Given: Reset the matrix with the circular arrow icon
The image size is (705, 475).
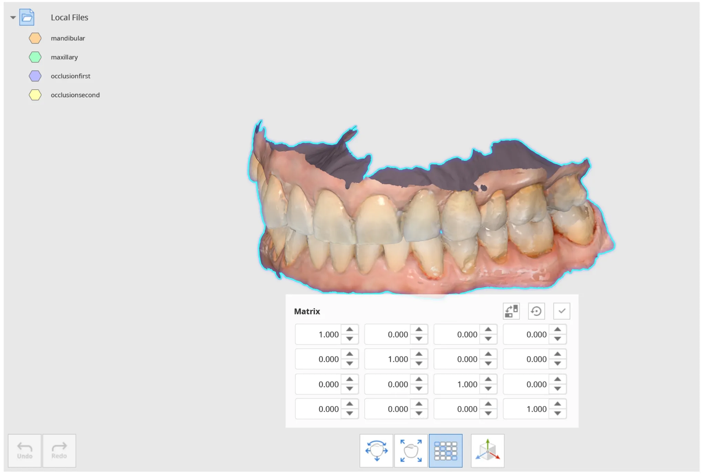Looking at the screenshot, I should tap(536, 311).
